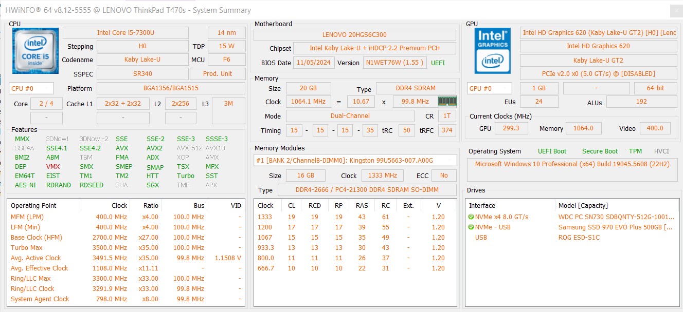683x312 pixels.
Task: Select the Ring/LLC Max row
Action: pyautogui.click(x=126, y=279)
